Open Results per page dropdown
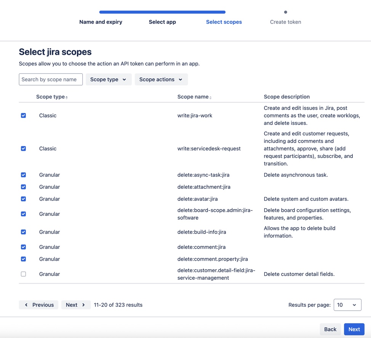The height and width of the screenshot is (338, 371). [347, 305]
